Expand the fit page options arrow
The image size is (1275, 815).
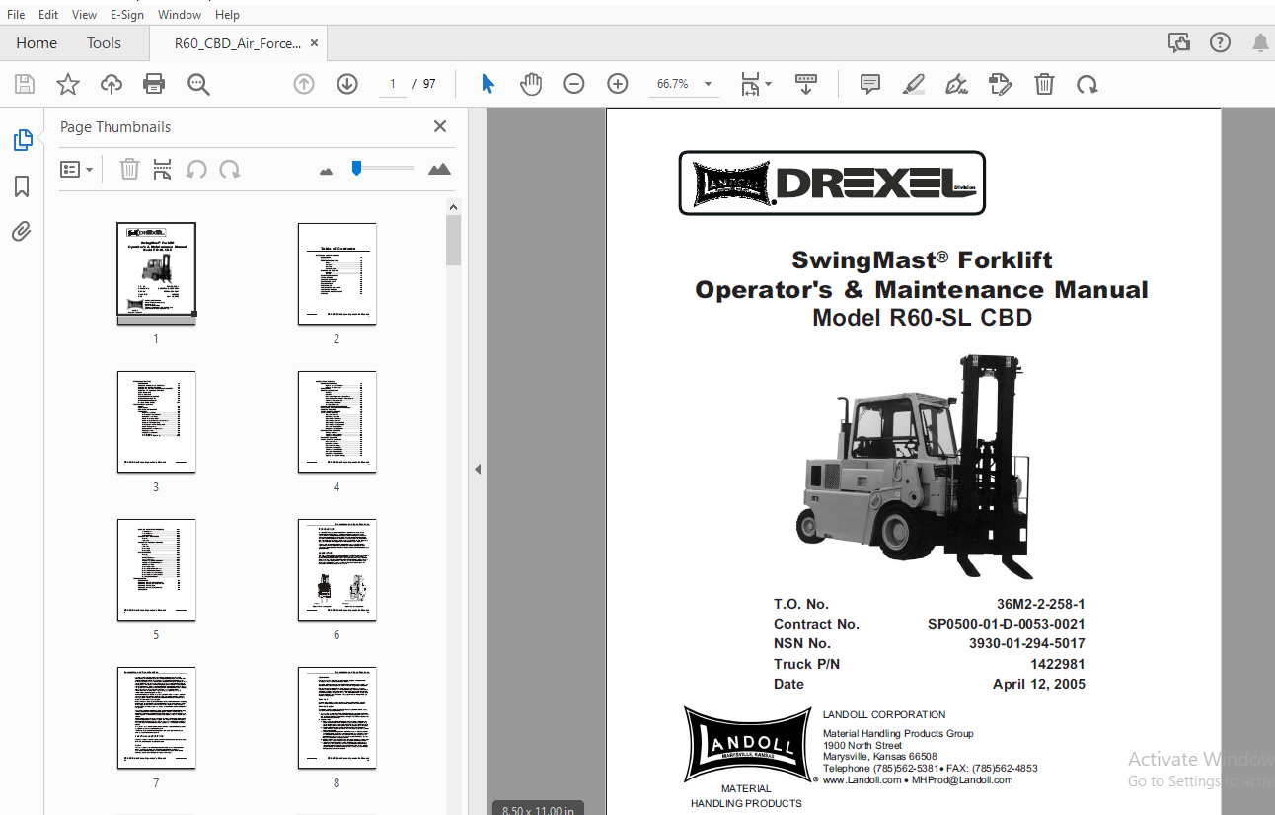(x=769, y=85)
